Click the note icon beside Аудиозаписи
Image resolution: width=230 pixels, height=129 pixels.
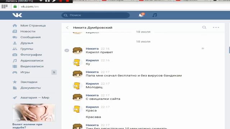pyautogui.click(x=15, y=61)
